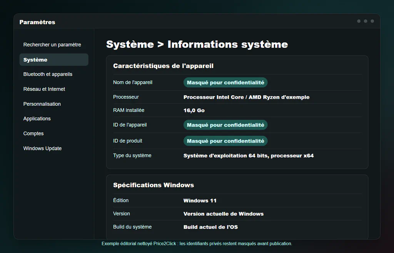Select the Type du système label
Viewport: 394px width, 253px height.
click(132, 155)
